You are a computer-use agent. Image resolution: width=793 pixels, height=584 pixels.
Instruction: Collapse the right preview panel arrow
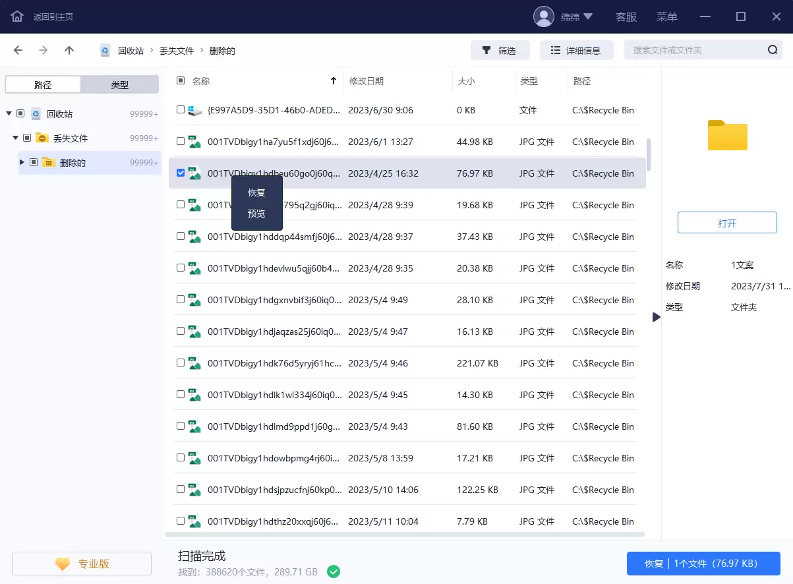(x=656, y=317)
